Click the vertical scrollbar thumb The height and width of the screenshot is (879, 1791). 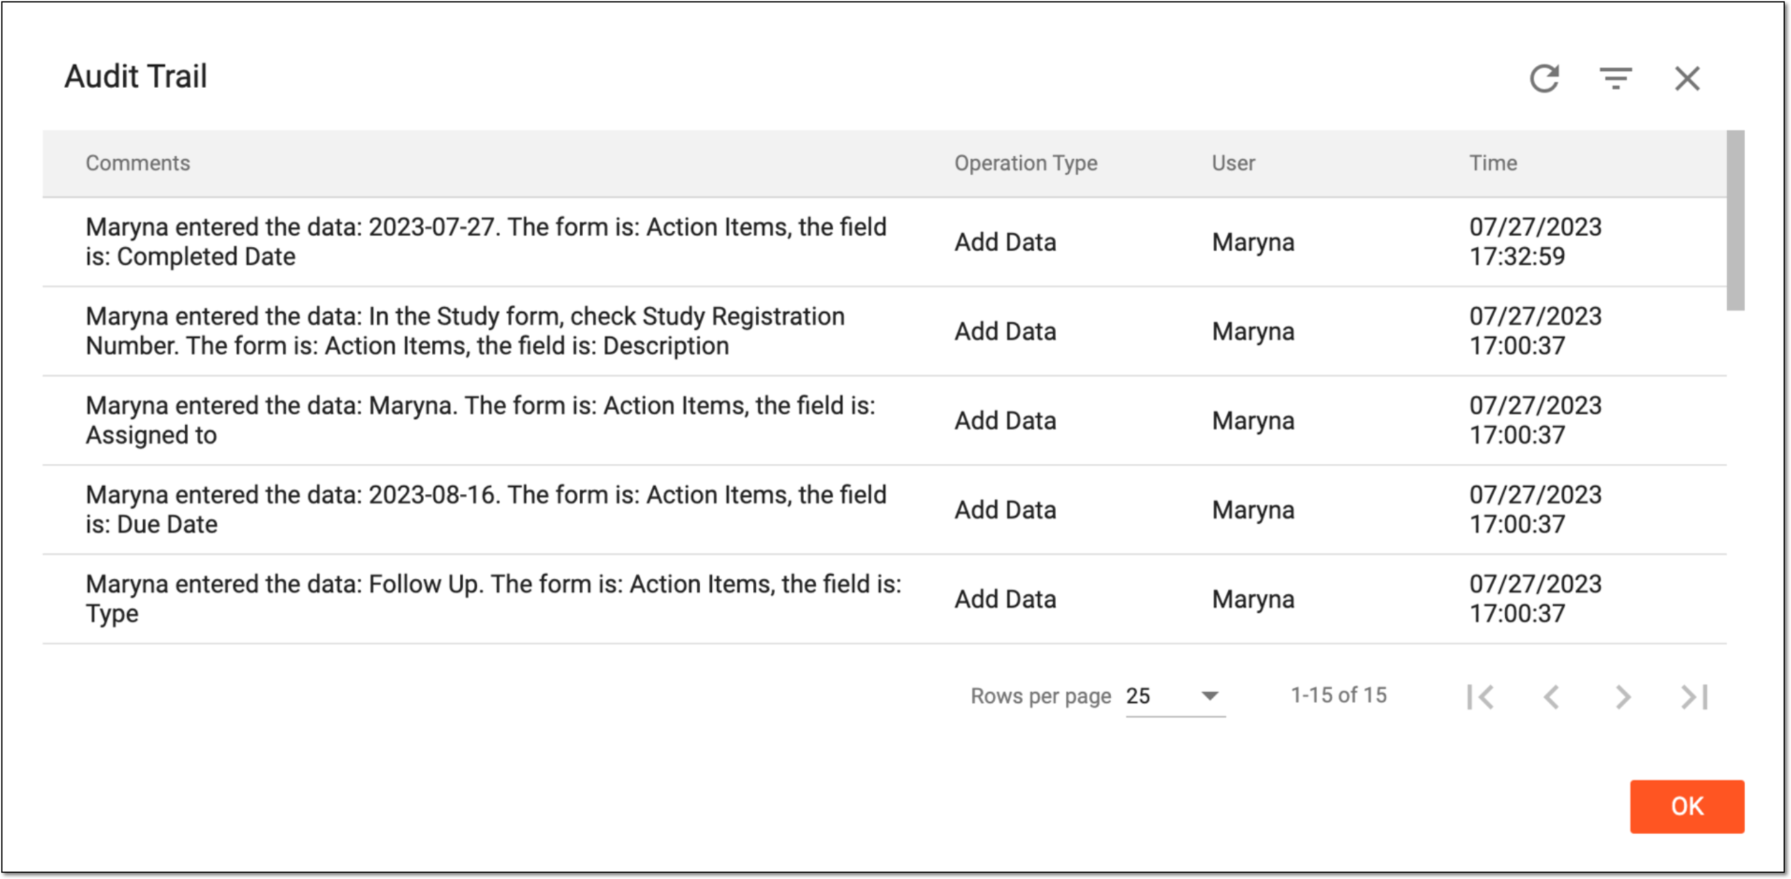pos(1735,220)
